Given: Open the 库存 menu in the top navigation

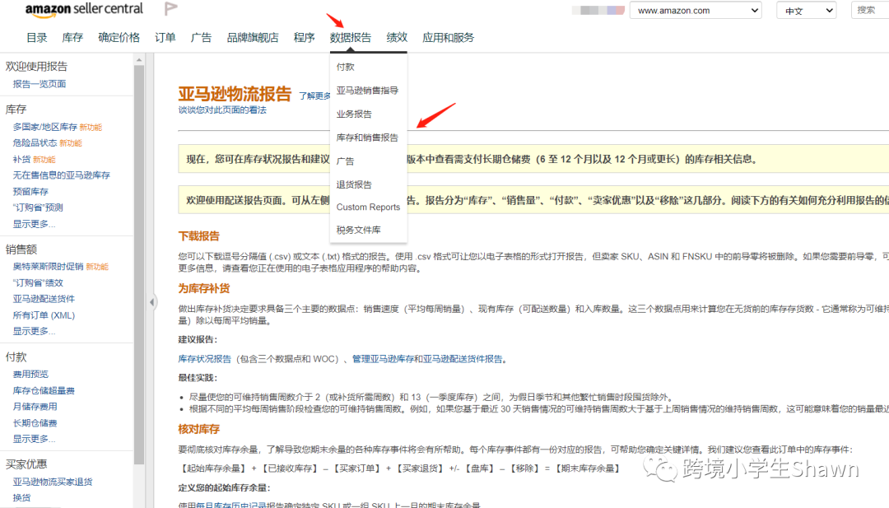Looking at the screenshot, I should pyautogui.click(x=72, y=37).
